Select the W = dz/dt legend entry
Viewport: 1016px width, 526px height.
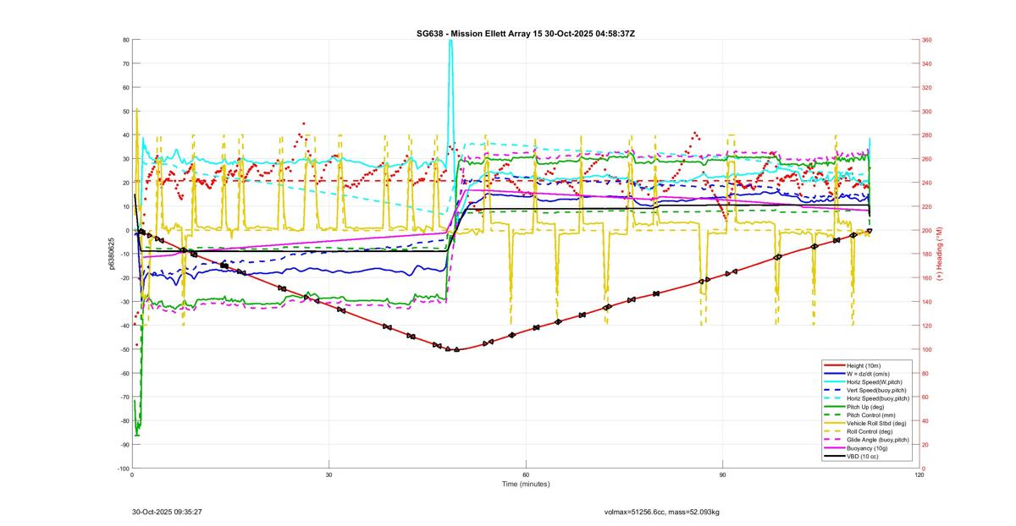point(869,373)
